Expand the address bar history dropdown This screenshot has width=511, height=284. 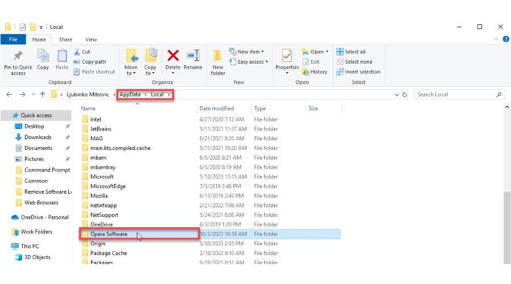coord(397,94)
